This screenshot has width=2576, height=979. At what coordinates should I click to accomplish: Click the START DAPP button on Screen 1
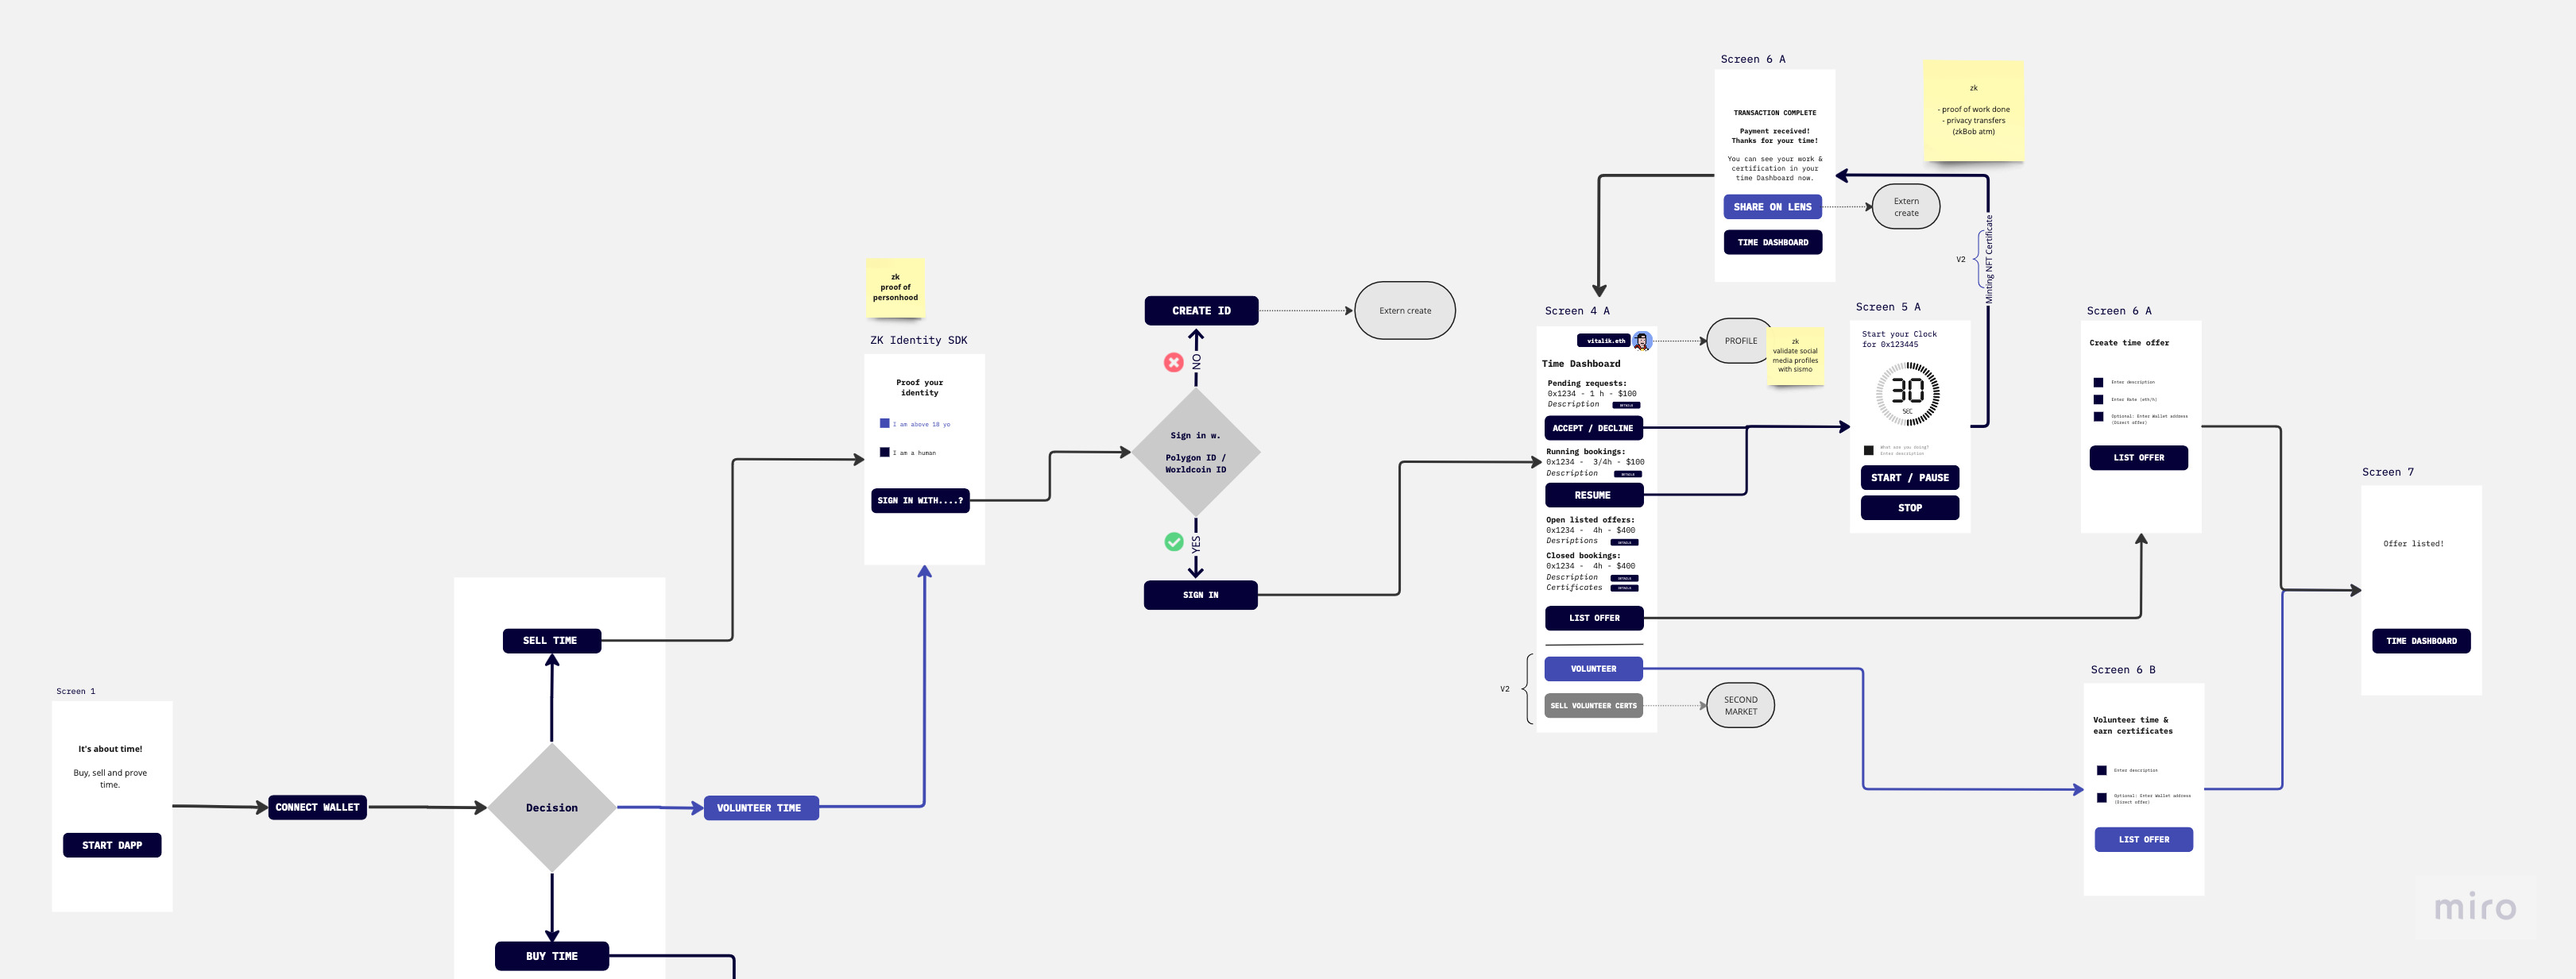pyautogui.click(x=110, y=844)
